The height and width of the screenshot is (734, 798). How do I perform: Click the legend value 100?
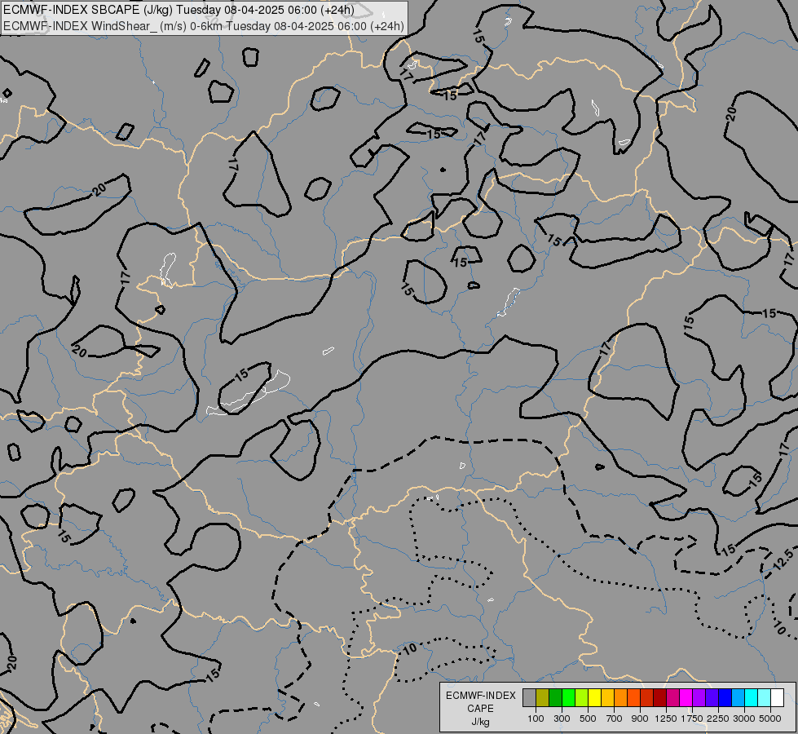click(x=536, y=719)
